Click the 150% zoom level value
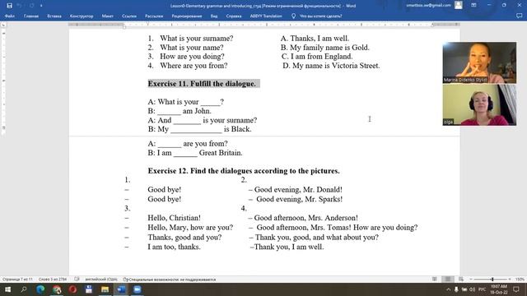 pyautogui.click(x=520, y=280)
